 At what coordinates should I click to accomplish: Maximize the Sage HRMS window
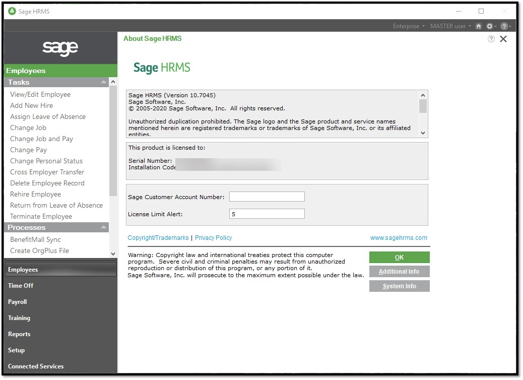pyautogui.click(x=481, y=12)
